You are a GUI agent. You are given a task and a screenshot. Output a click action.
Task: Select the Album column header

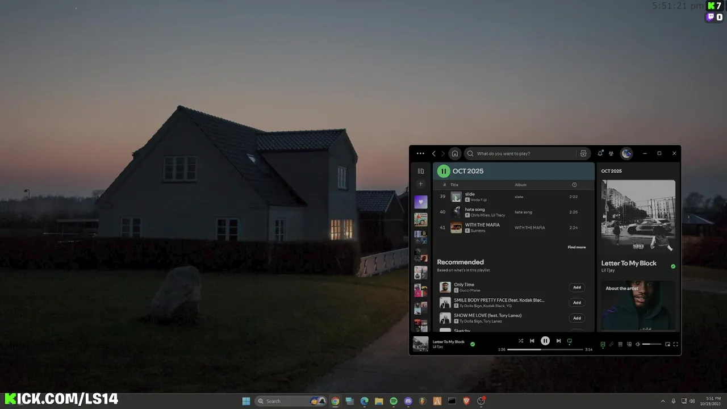click(521, 185)
